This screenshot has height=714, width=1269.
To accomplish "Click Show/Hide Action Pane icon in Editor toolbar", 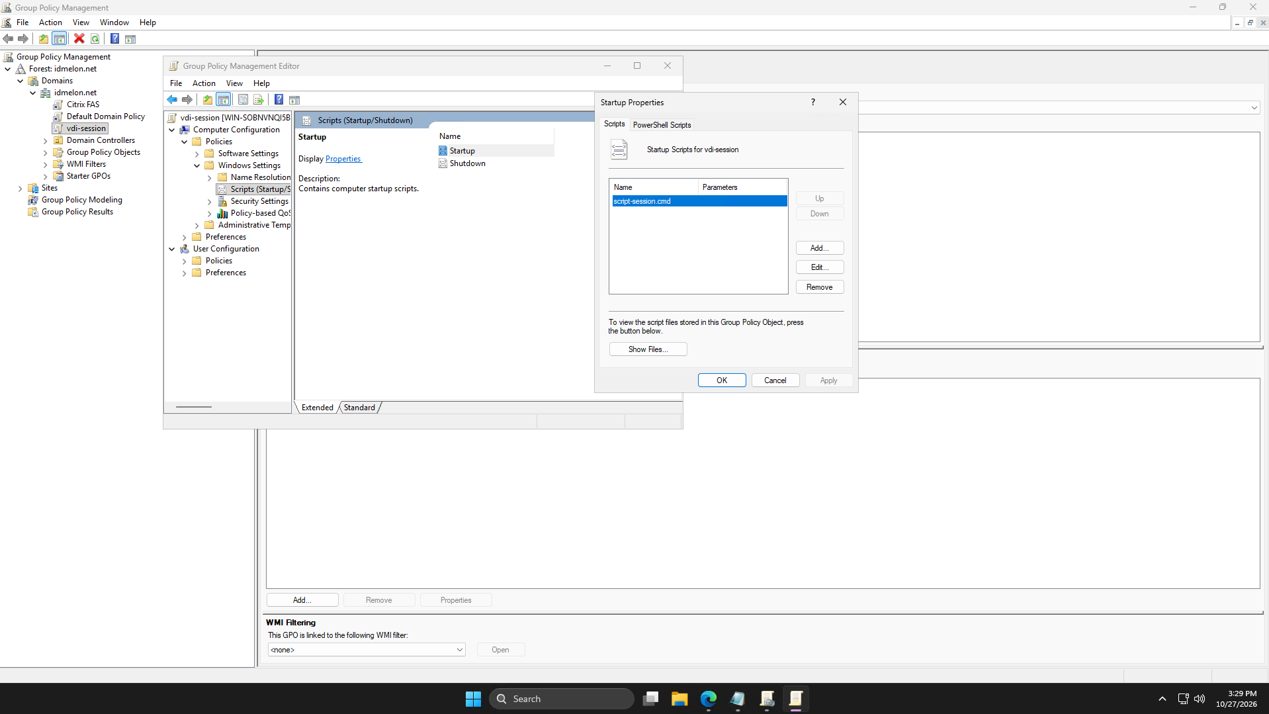I will (294, 100).
